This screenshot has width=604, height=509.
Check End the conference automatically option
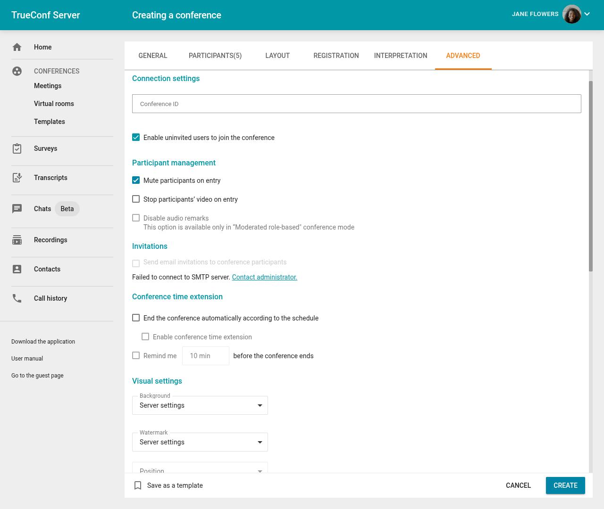tap(136, 318)
